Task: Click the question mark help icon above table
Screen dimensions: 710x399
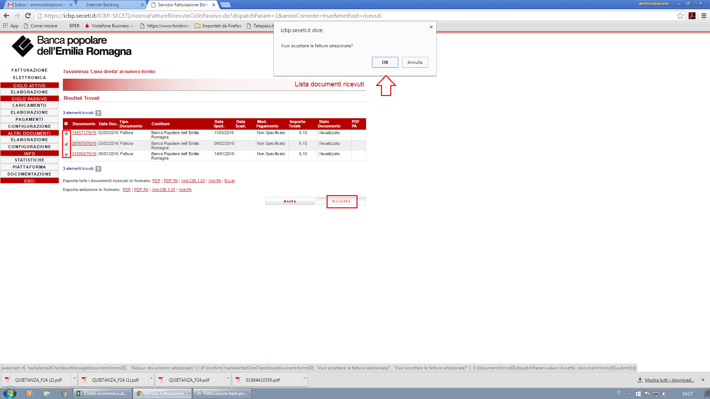Action: coord(98,113)
